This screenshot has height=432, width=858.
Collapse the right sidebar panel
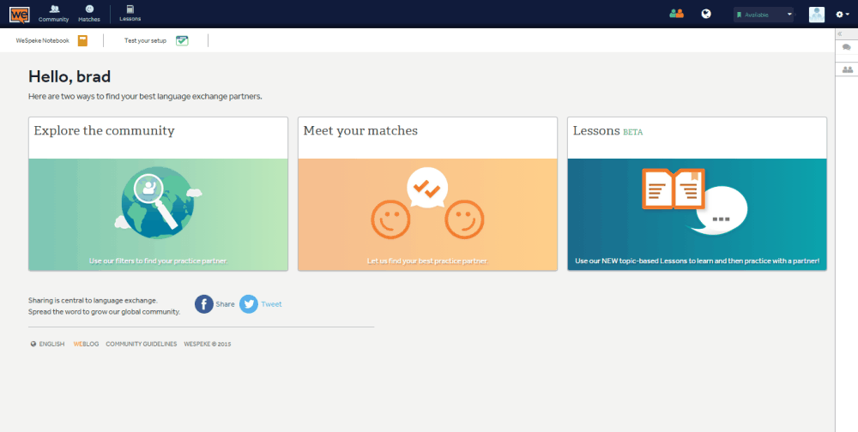point(840,34)
